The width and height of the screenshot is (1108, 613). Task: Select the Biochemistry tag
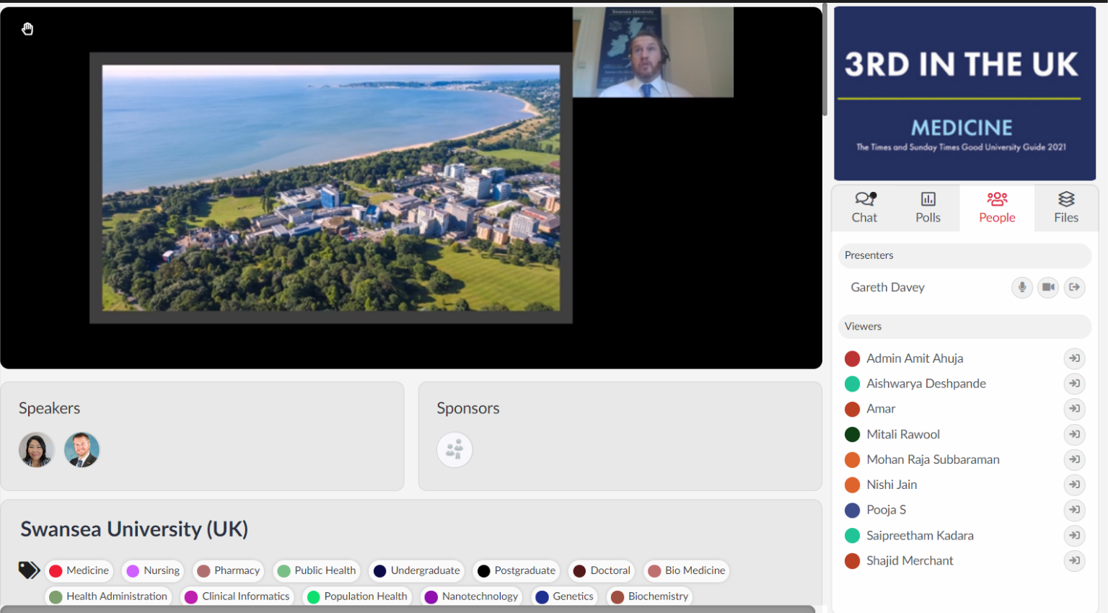click(x=650, y=596)
